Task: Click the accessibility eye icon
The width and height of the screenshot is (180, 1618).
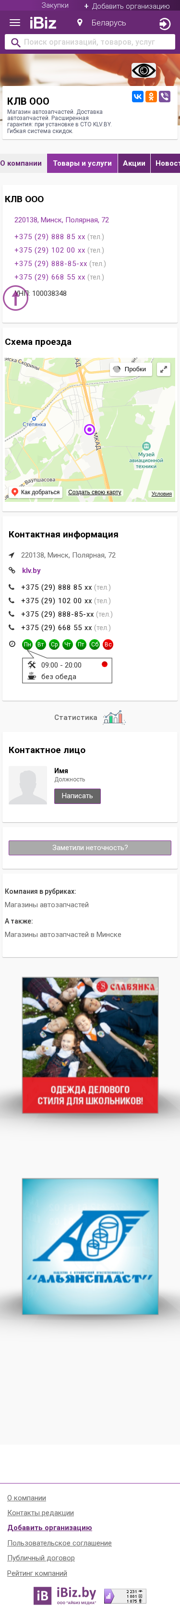Action: point(144,70)
